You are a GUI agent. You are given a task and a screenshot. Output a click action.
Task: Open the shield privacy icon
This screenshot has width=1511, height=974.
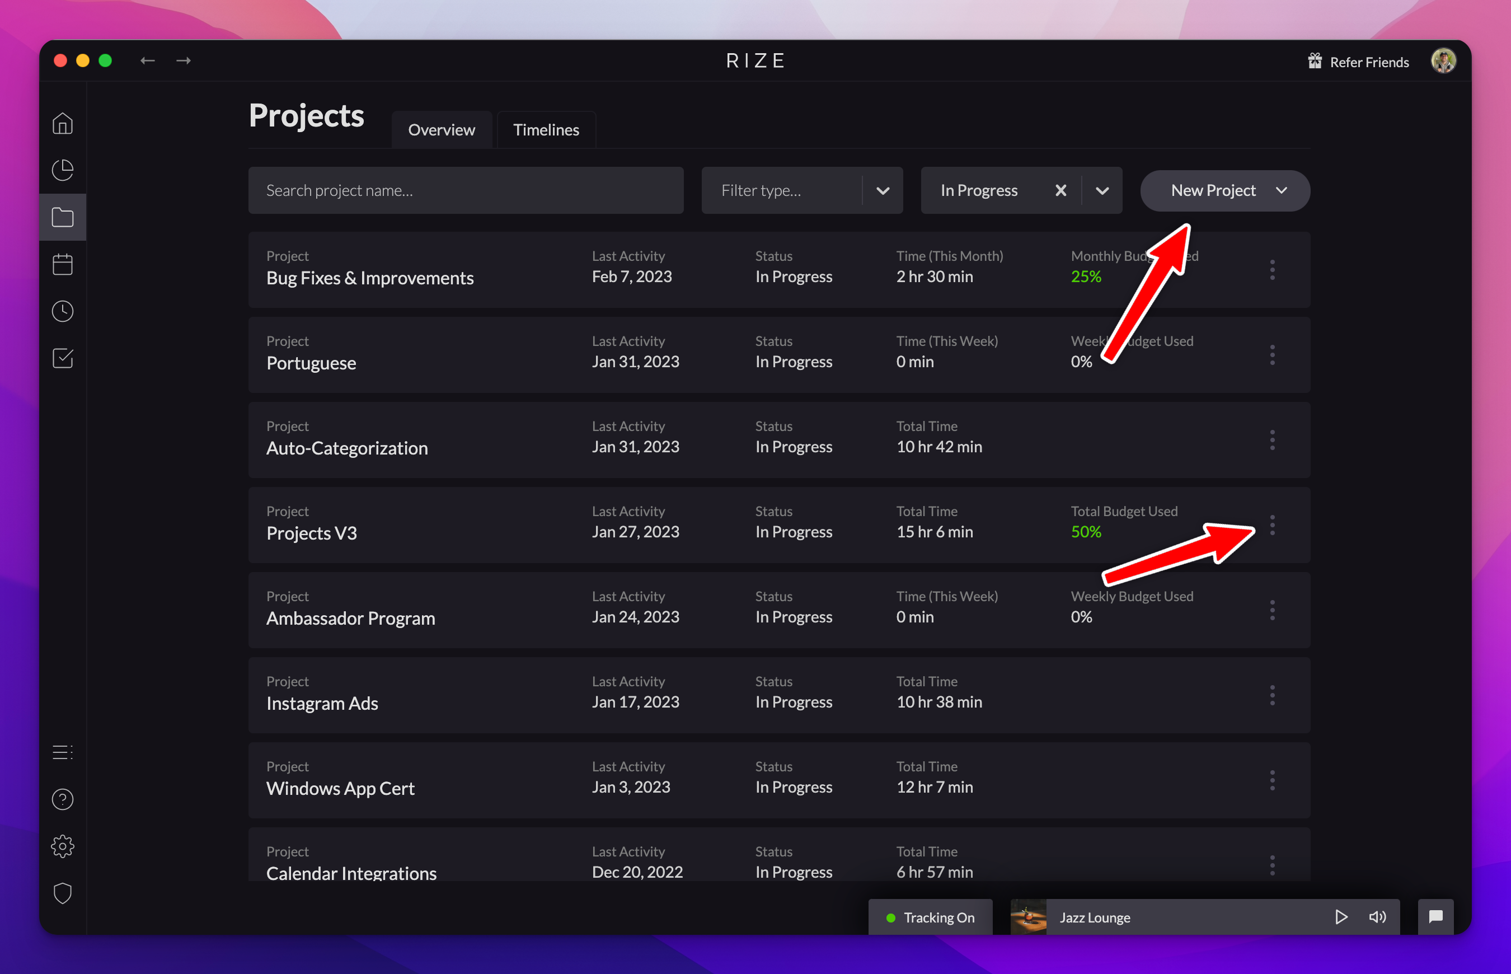63,893
